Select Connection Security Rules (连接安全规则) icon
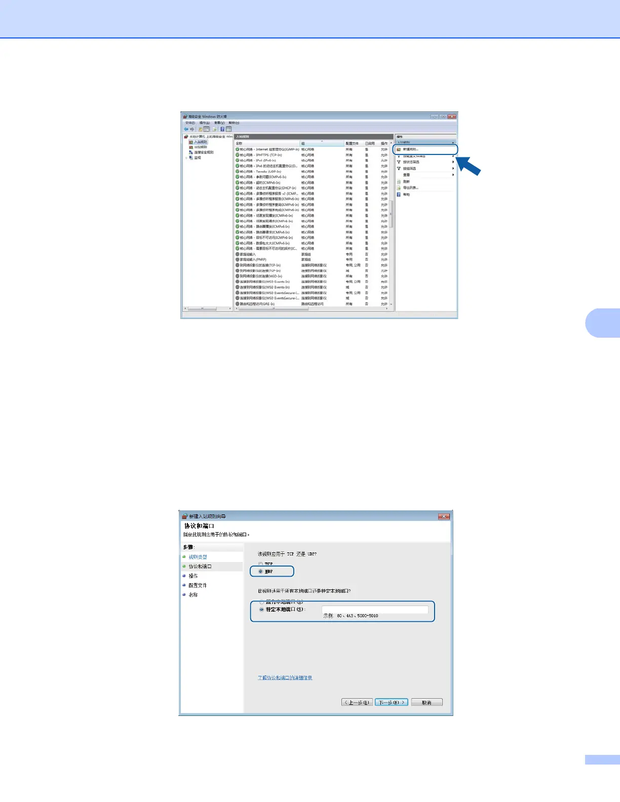This screenshot has height=802, width=620. tap(191, 152)
